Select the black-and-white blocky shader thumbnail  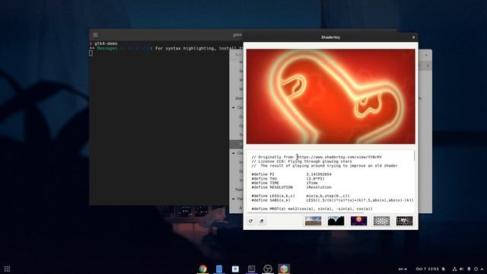pyautogui.click(x=404, y=221)
